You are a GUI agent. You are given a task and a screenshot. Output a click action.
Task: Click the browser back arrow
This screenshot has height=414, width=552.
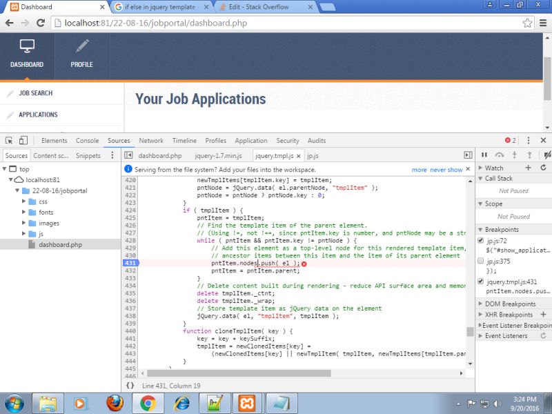tap(10, 23)
